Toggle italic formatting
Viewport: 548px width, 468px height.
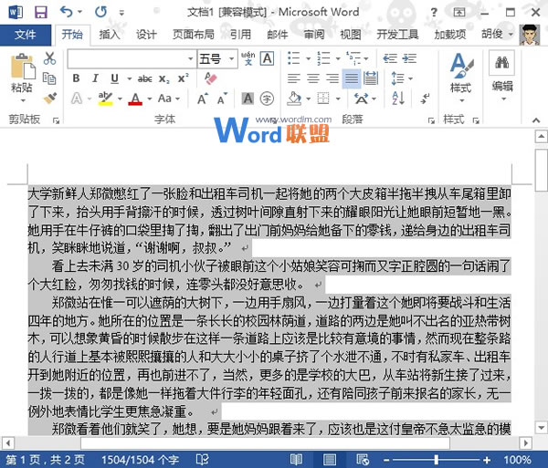95,78
